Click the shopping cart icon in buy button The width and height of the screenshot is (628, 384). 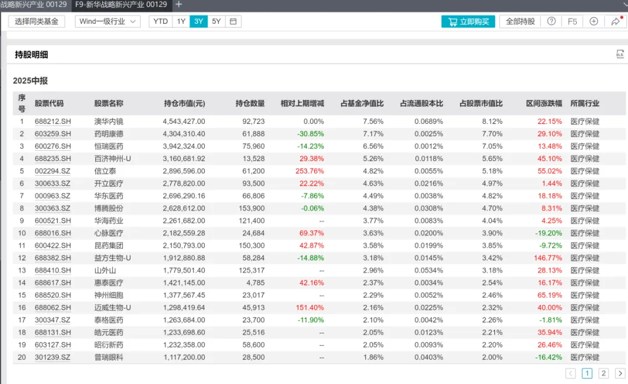coord(452,22)
